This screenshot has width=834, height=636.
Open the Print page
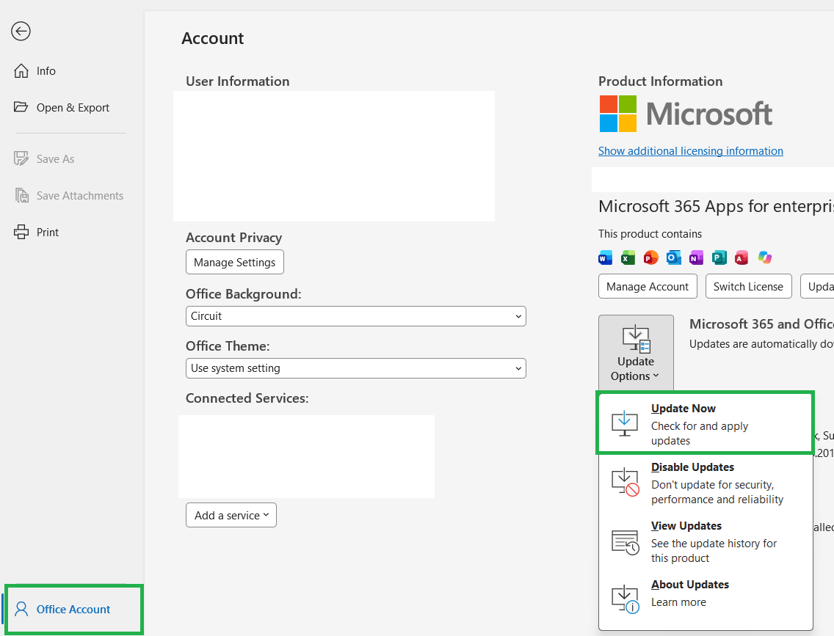(x=72, y=233)
